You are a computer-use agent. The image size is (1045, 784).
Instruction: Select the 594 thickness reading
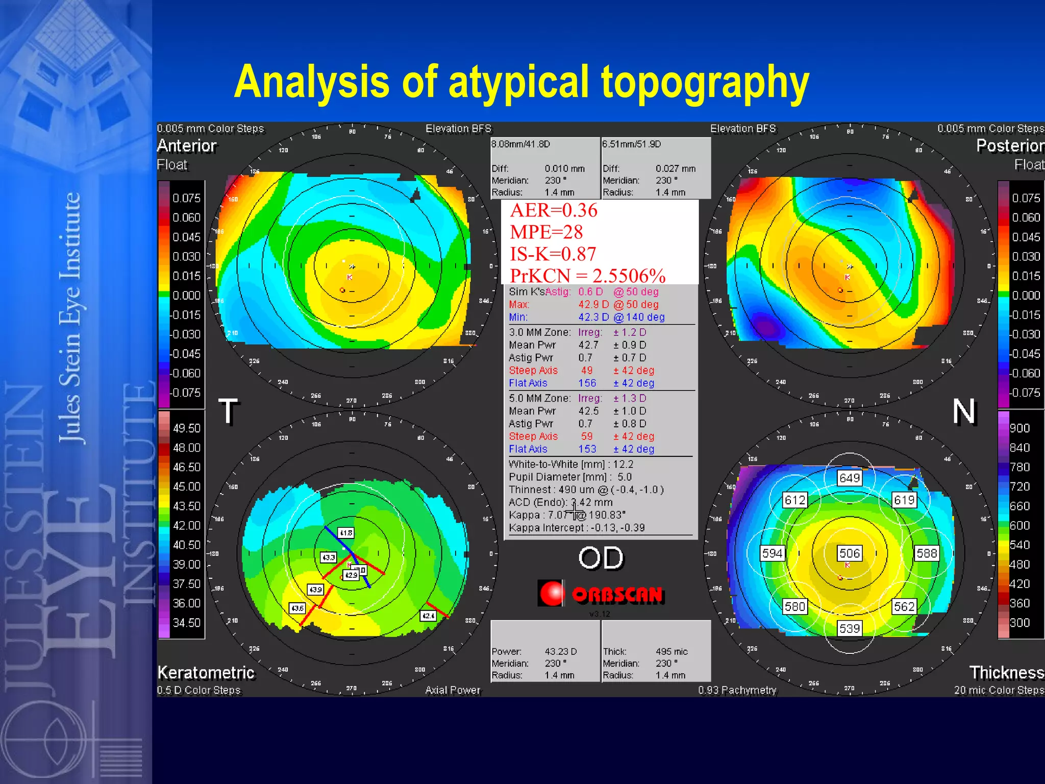pyautogui.click(x=772, y=553)
